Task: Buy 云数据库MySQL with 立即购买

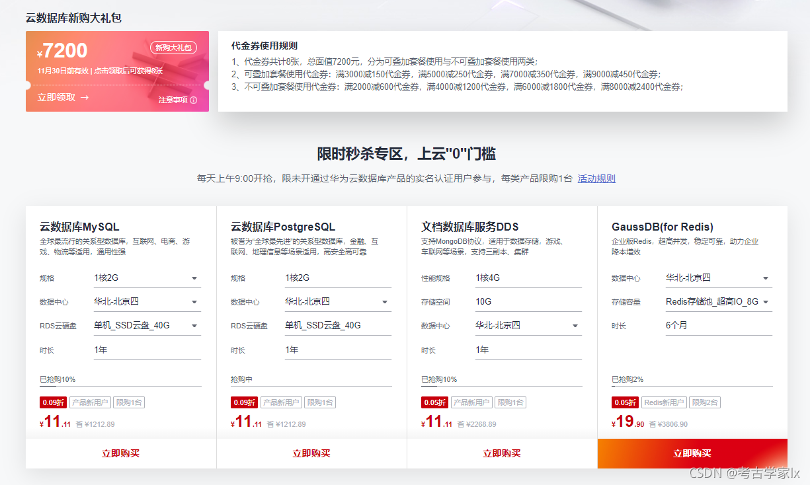Action: pos(121,453)
